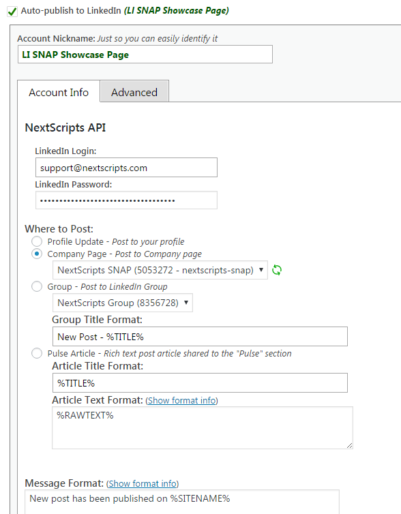Open Show format info link for Article Text

click(181, 401)
